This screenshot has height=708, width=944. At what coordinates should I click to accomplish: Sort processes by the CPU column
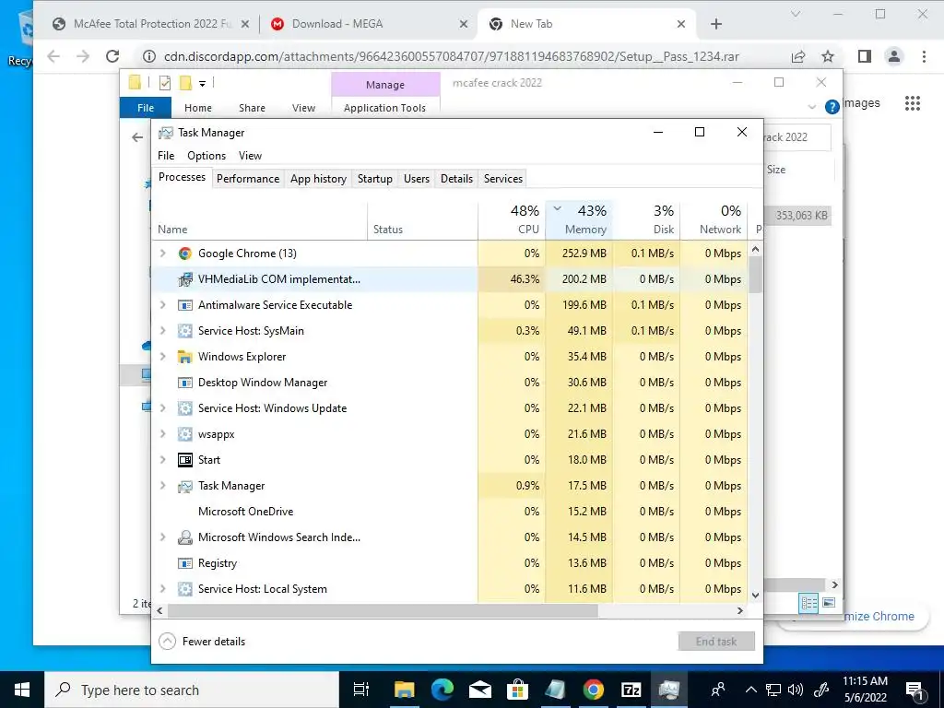click(x=512, y=219)
